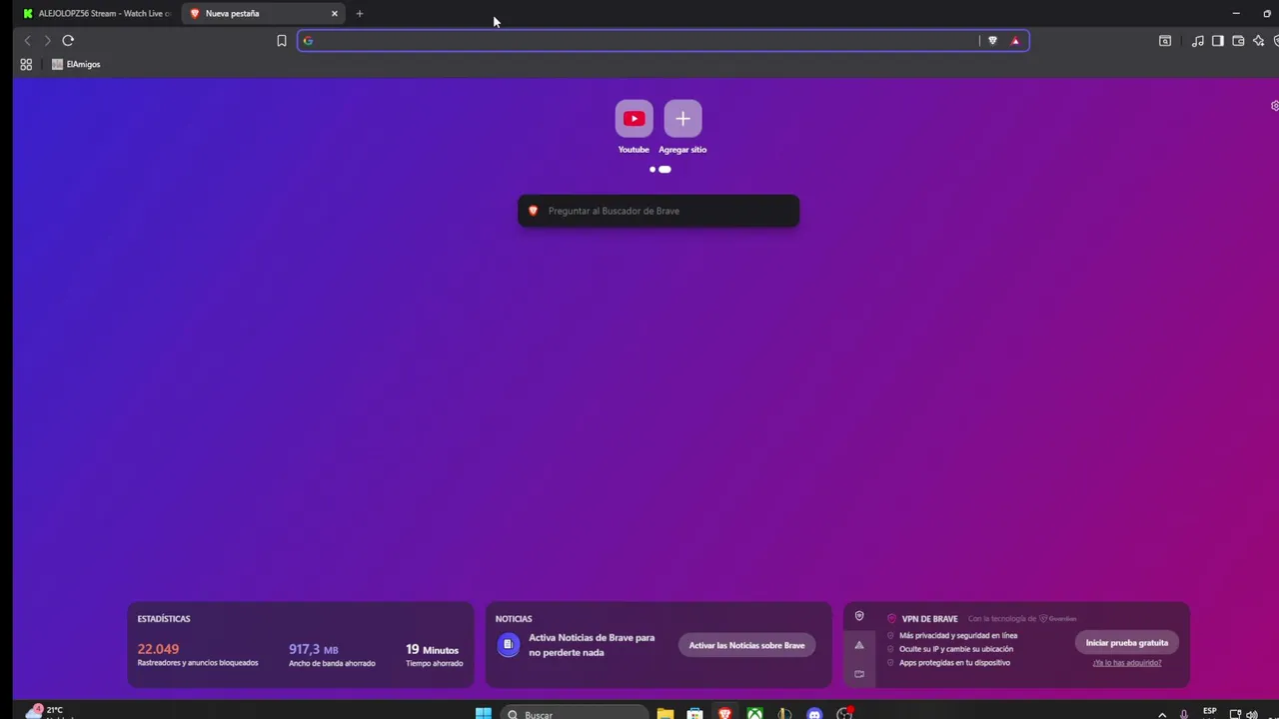Go back with the back arrow
The width and height of the screenshot is (1279, 719).
(x=27, y=41)
